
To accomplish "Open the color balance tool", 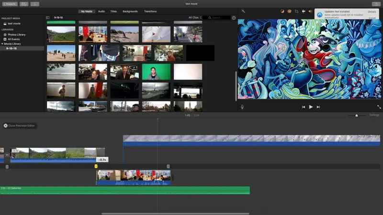I will coord(282,11).
